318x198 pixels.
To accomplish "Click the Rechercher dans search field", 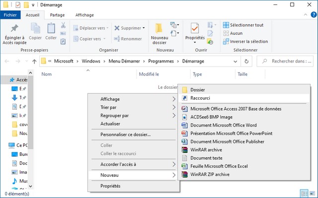I will click(x=285, y=61).
